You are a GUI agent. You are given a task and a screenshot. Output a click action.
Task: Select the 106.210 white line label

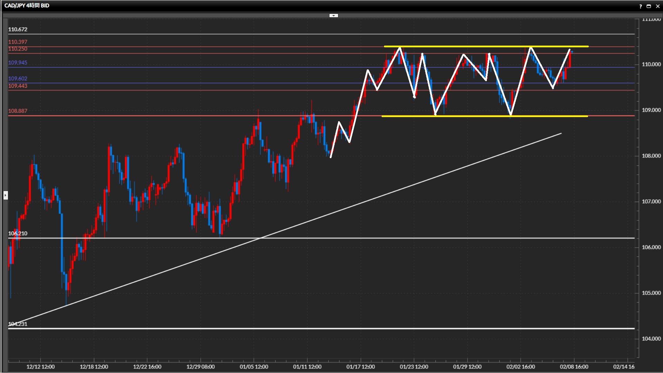(18, 233)
